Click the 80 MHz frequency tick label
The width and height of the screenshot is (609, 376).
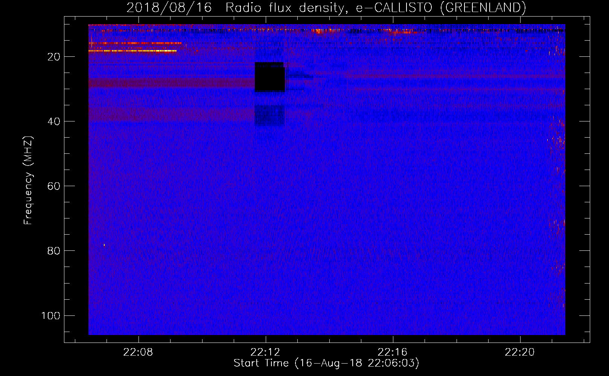pyautogui.click(x=54, y=251)
